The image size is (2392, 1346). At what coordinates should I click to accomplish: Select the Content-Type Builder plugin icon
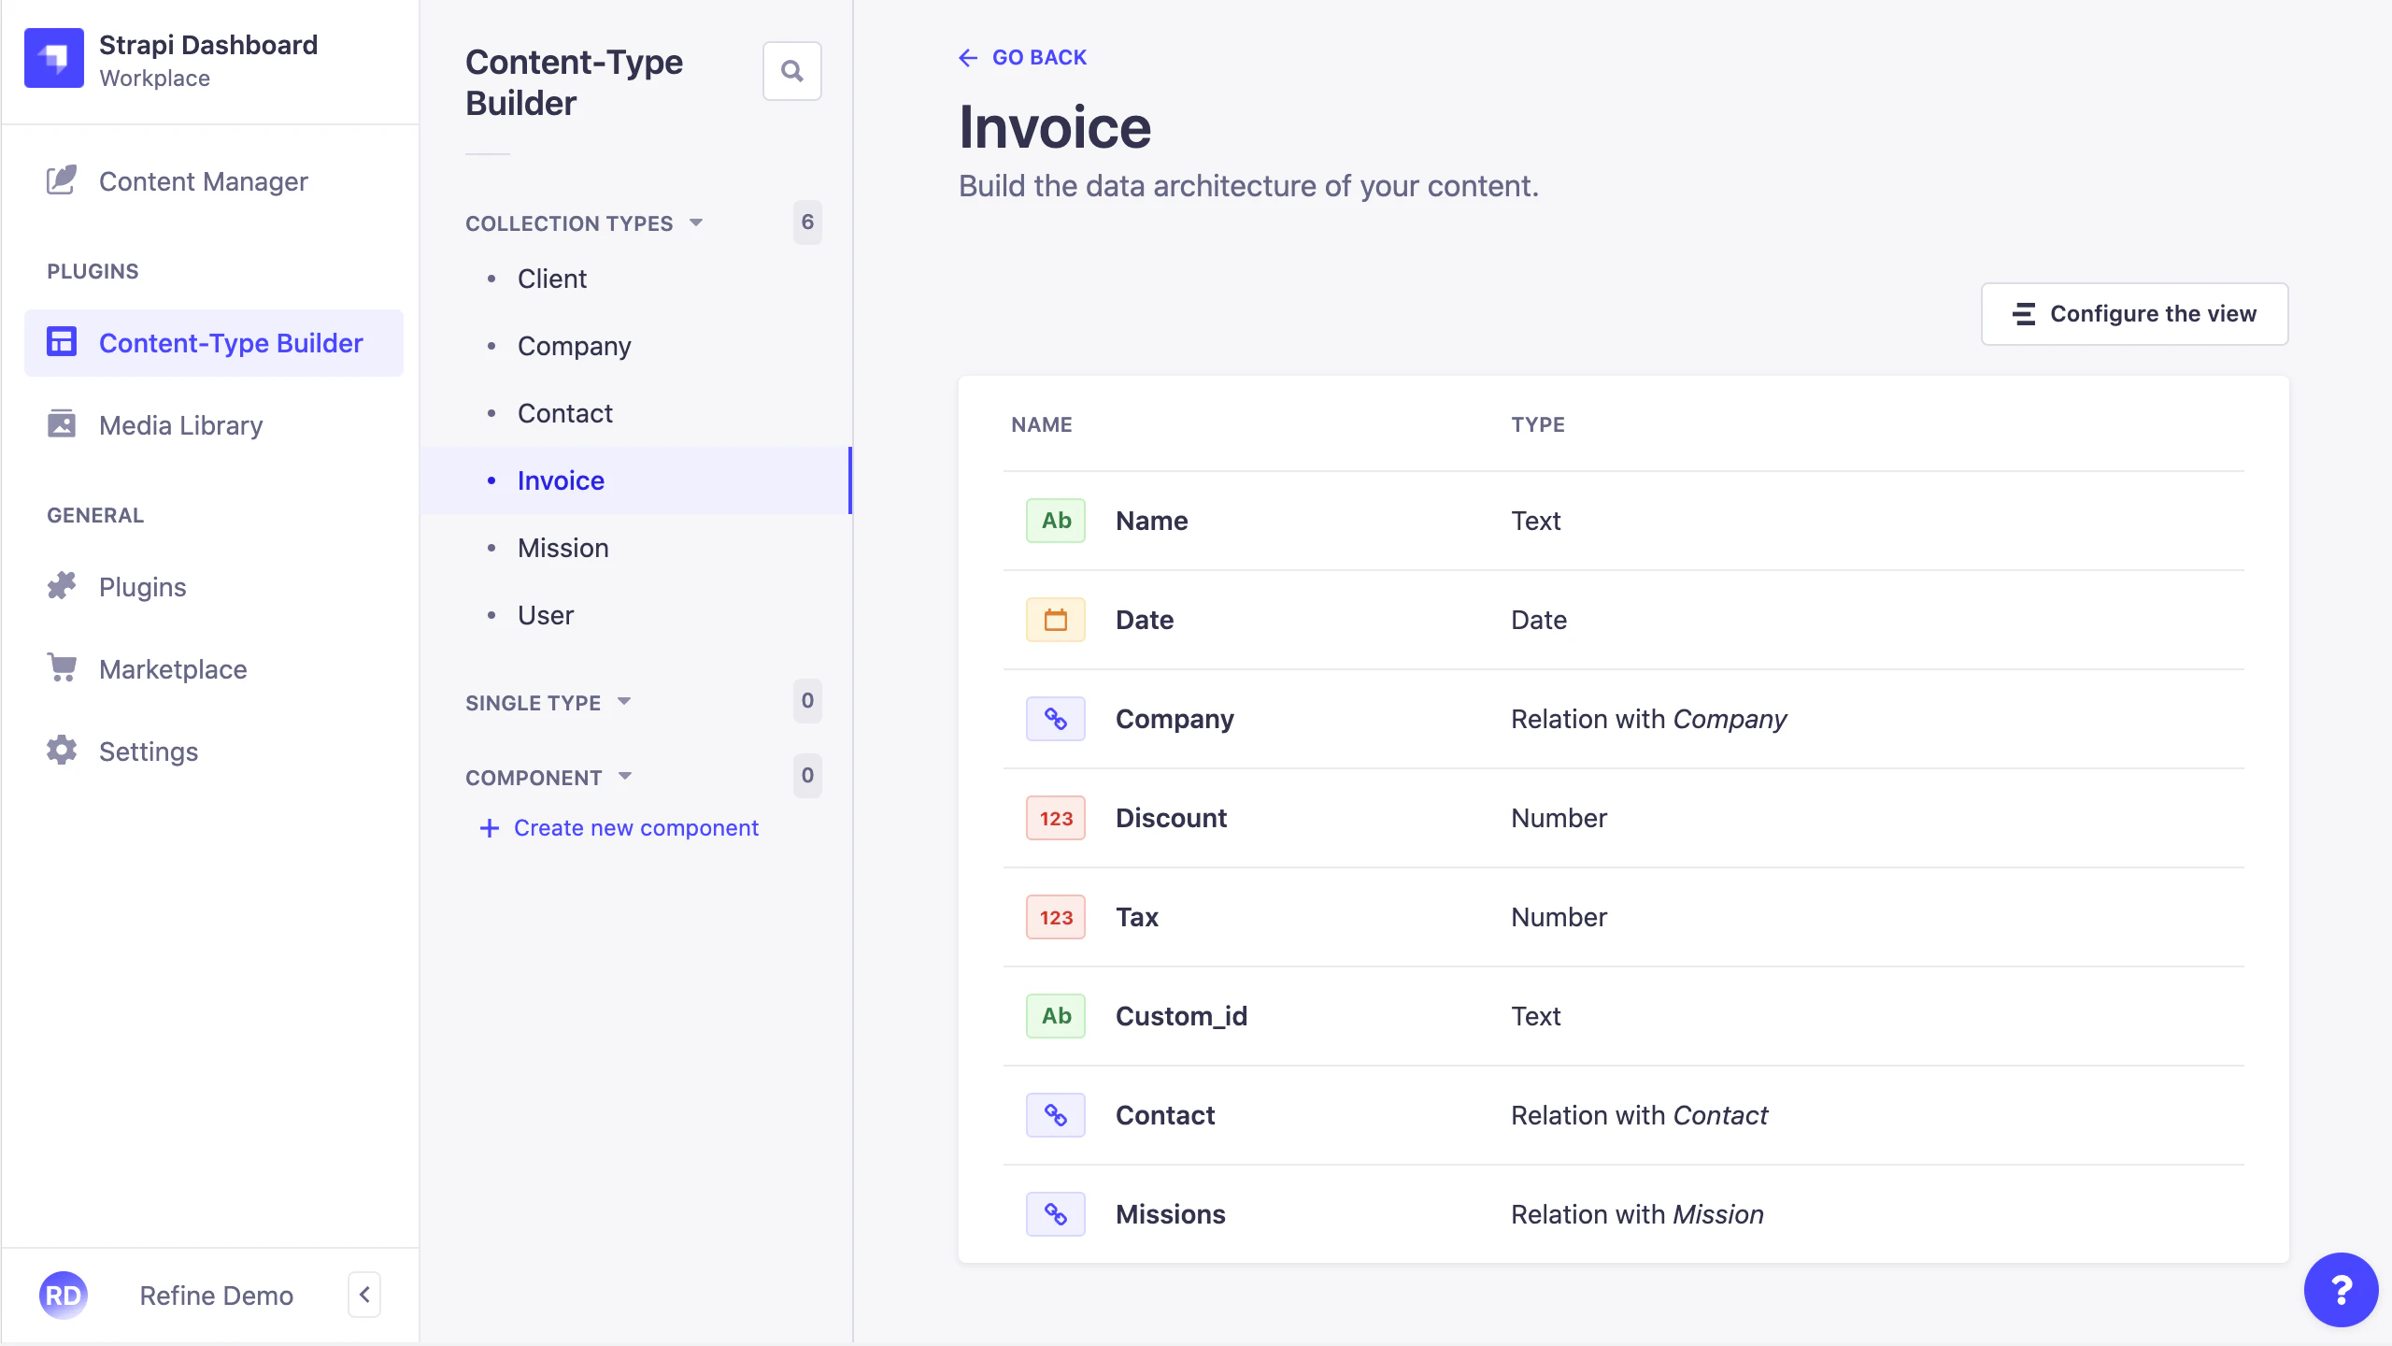60,342
